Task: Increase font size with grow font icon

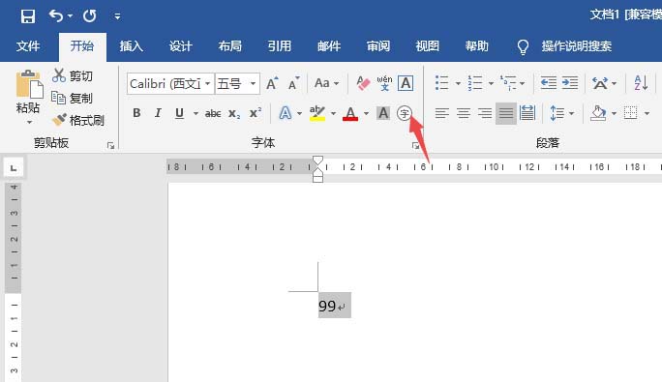Action: (x=272, y=83)
